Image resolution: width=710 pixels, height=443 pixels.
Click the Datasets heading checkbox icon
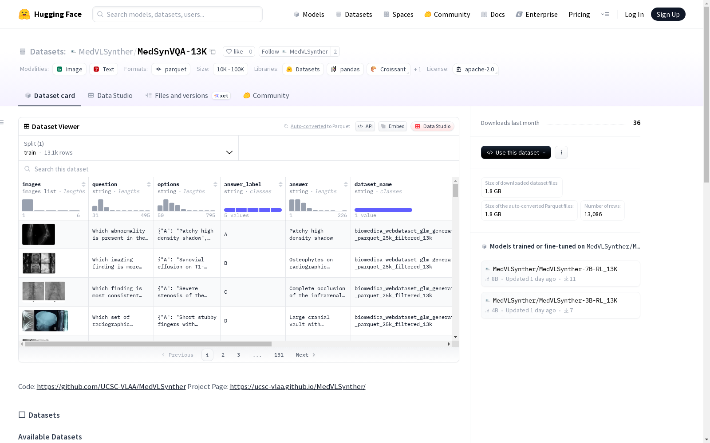tap(22, 415)
